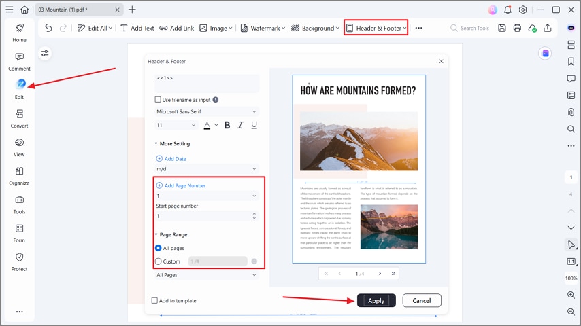Expand the Edit All dropdown
Viewport: 581px width, 326px height.
(110, 28)
